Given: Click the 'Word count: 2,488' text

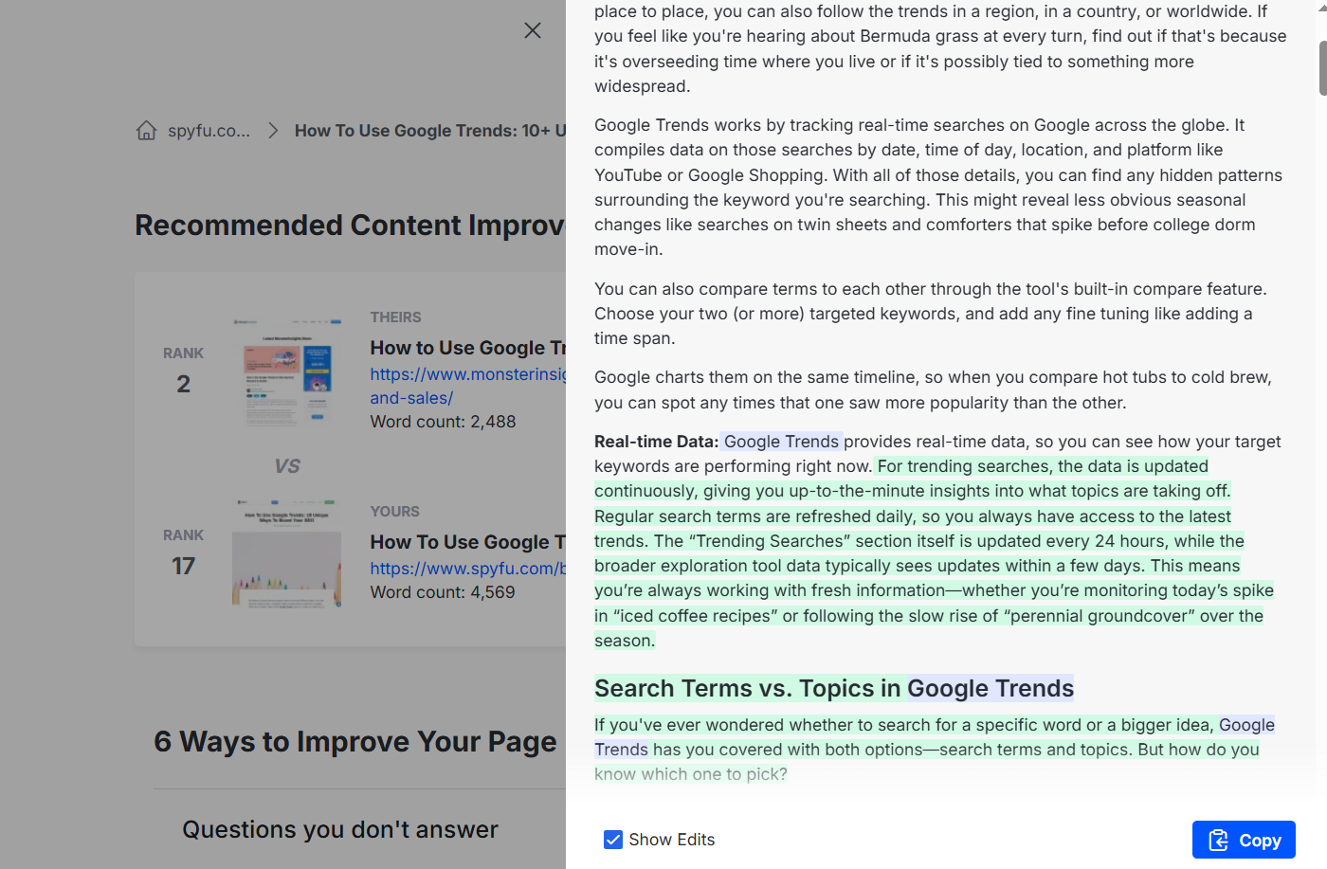Looking at the screenshot, I should (443, 422).
